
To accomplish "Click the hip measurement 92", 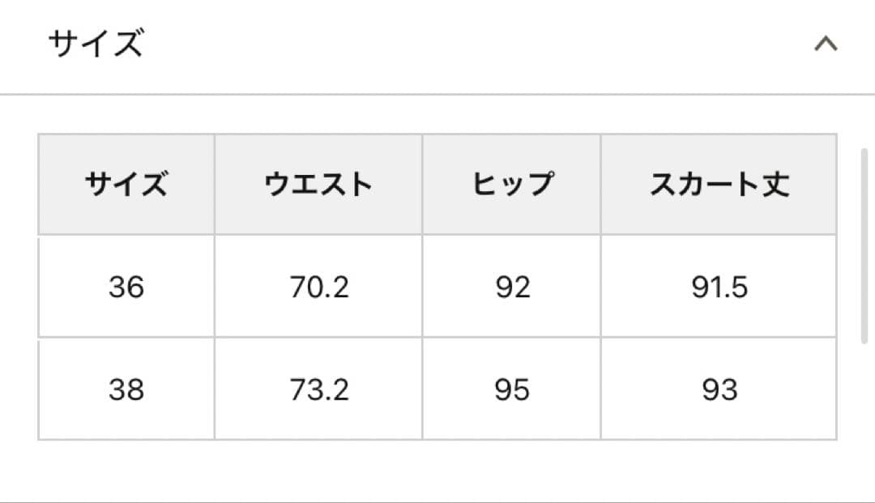I will [x=511, y=285].
